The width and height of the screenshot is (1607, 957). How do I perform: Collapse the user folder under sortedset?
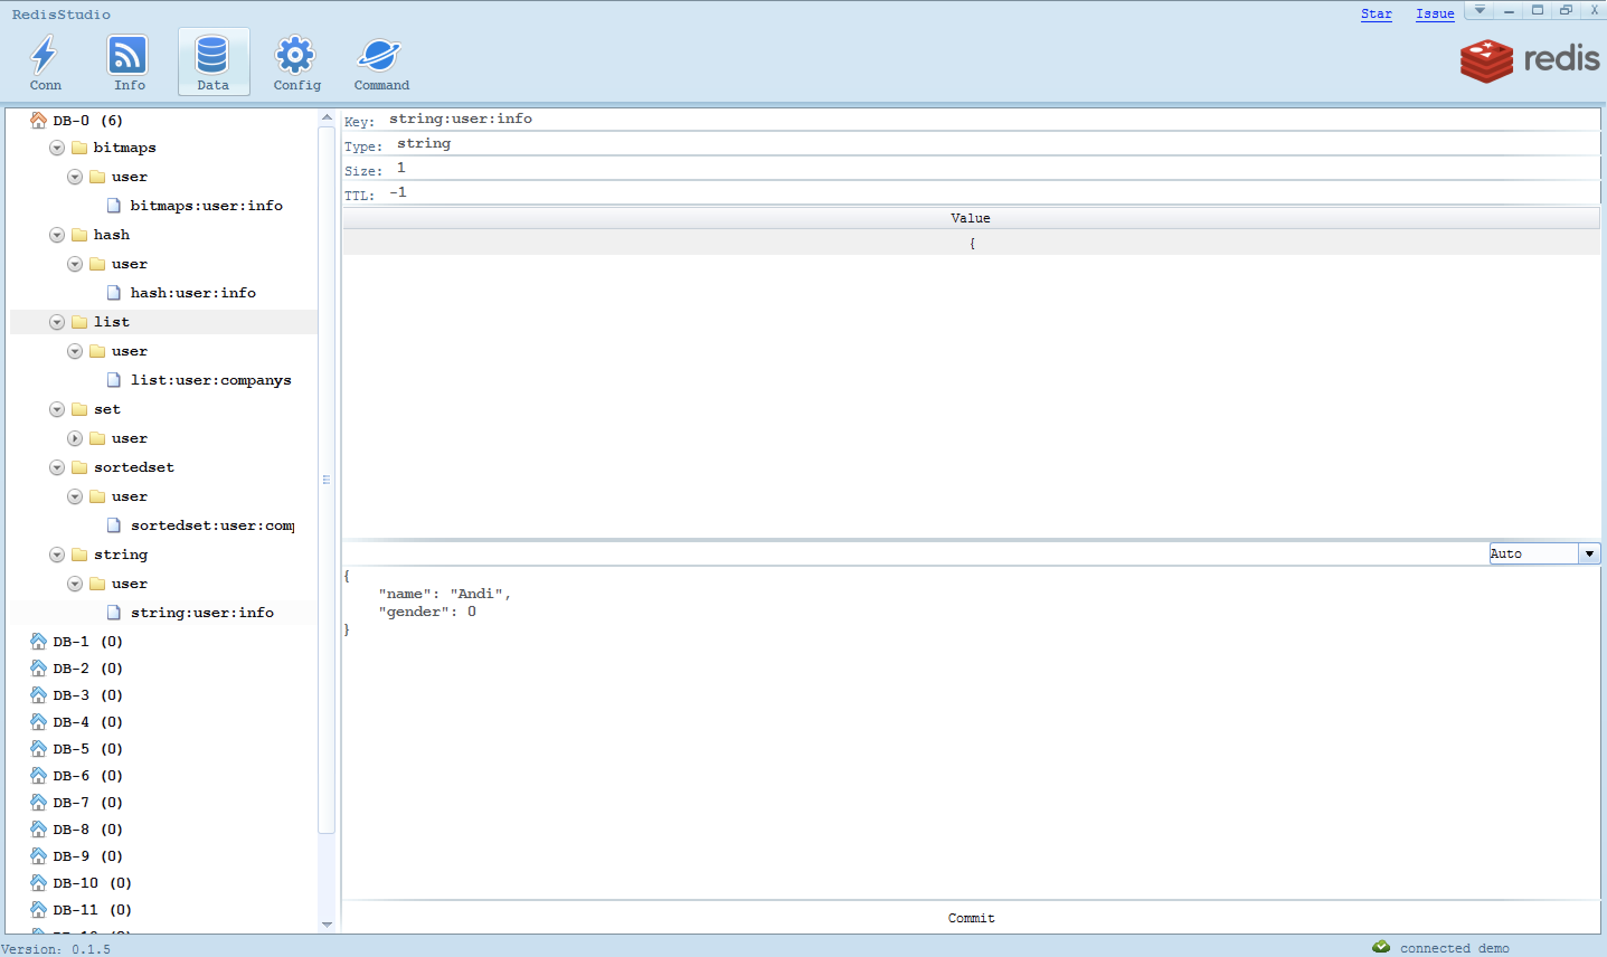pos(75,496)
